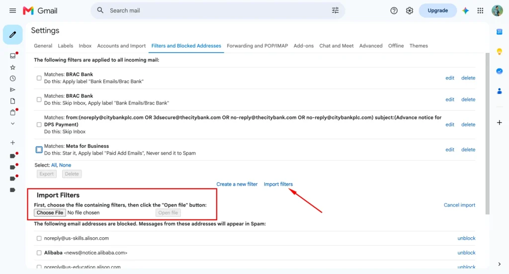Click the Gmail logo
The height and width of the screenshot is (274, 509).
tap(40, 11)
